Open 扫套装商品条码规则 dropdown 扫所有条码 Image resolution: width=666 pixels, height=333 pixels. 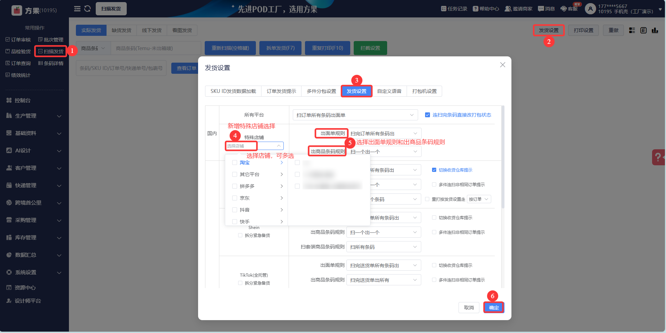(384, 247)
